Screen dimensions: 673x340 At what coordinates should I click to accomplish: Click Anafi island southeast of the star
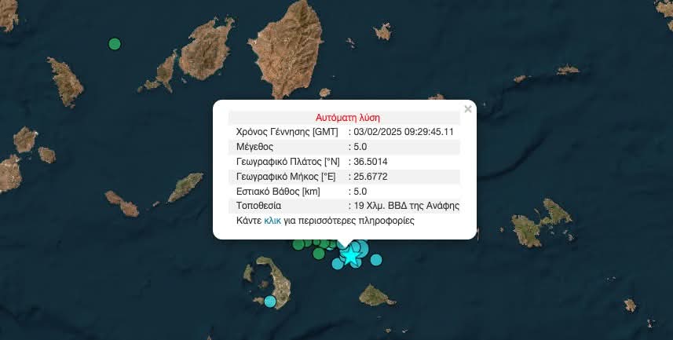click(376, 296)
